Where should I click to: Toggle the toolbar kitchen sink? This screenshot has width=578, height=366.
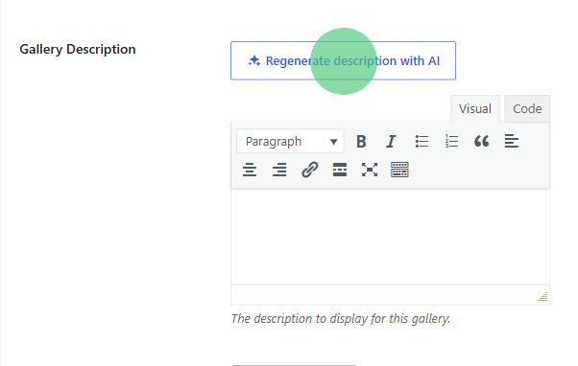pyautogui.click(x=399, y=170)
